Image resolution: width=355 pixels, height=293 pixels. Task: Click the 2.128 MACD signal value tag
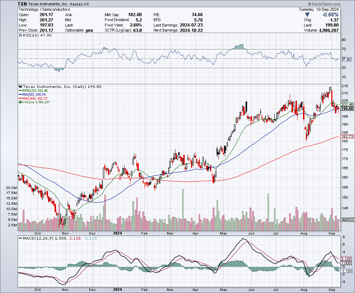tap(346, 259)
